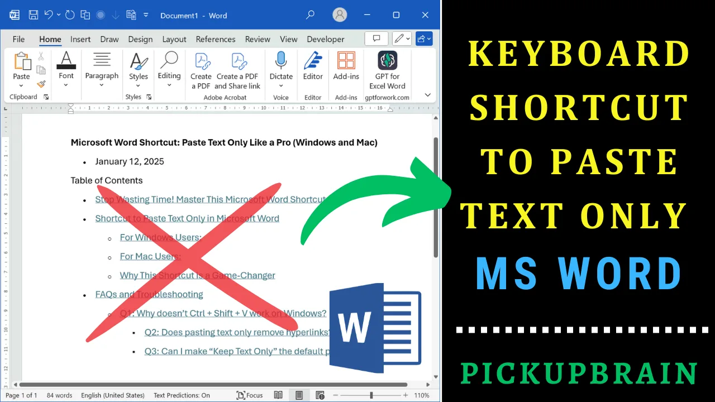The width and height of the screenshot is (715, 402).
Task: Collapse the ribbon with the chevron
Action: point(428,95)
